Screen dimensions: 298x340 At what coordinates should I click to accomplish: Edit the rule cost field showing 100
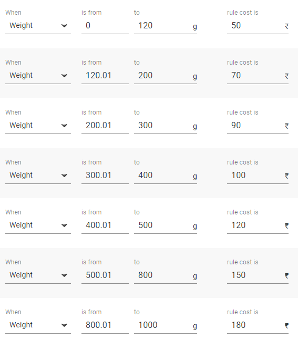point(258,175)
